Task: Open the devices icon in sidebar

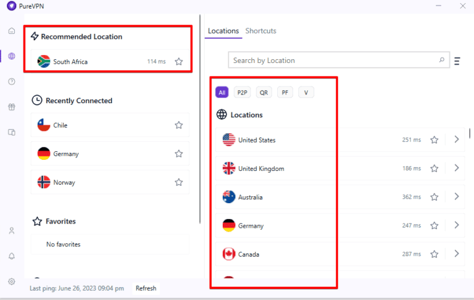Action: click(x=12, y=132)
